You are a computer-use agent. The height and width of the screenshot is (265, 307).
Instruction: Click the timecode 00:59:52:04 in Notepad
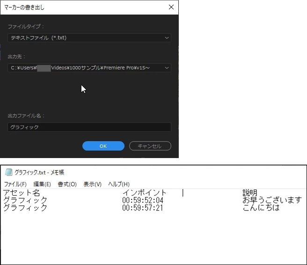point(143,200)
